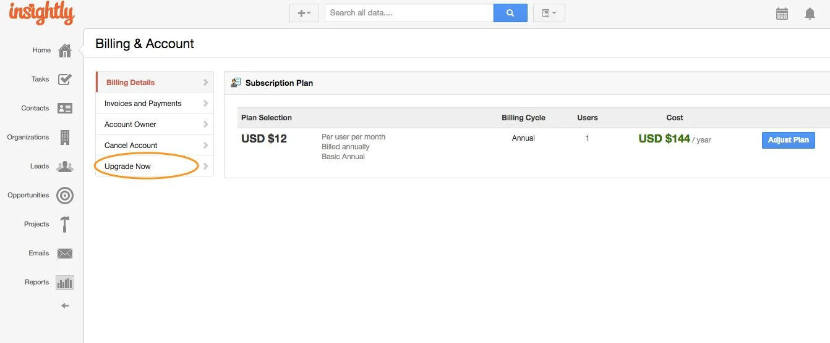Click the Plan Selection column header
The width and height of the screenshot is (830, 343).
pos(267,118)
